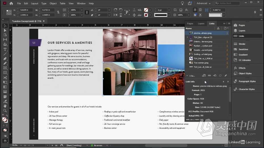
Task: Click Rotate 90° clockwise icon
Action: click(x=115, y=10)
